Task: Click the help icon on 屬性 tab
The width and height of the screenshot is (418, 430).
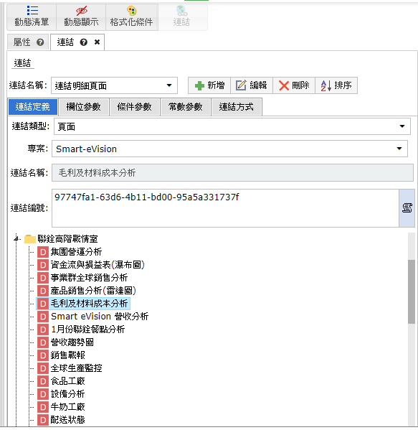Action: [40, 42]
